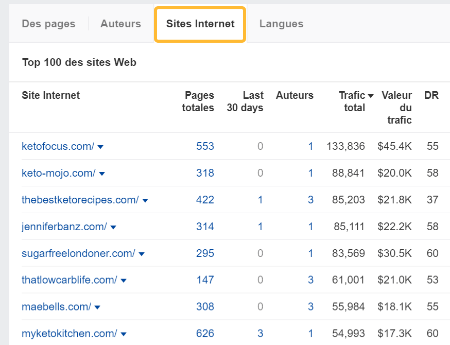Click the "Last 30 days" column header

[245, 101]
